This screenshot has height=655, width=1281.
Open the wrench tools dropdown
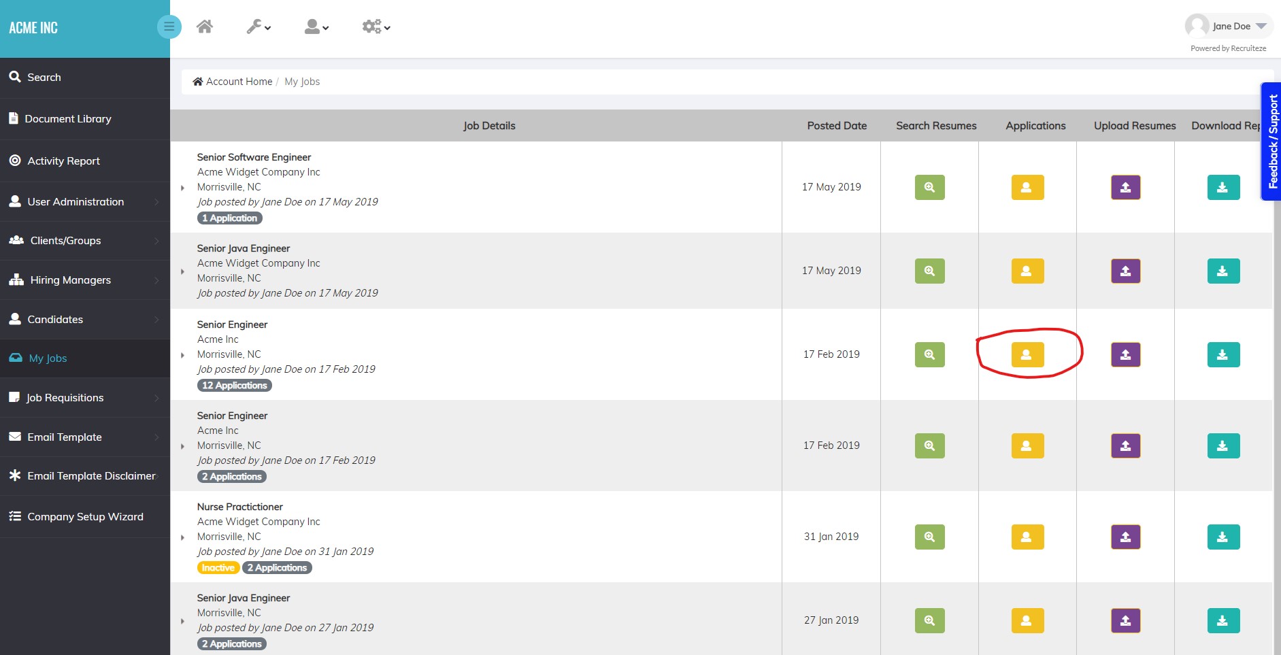coord(259,27)
